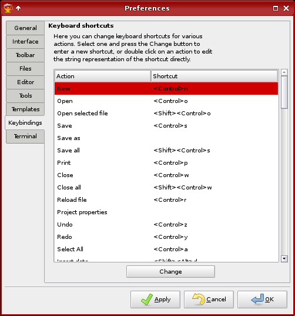Go to the Editor tab
The image size is (295, 316).
tap(25, 82)
